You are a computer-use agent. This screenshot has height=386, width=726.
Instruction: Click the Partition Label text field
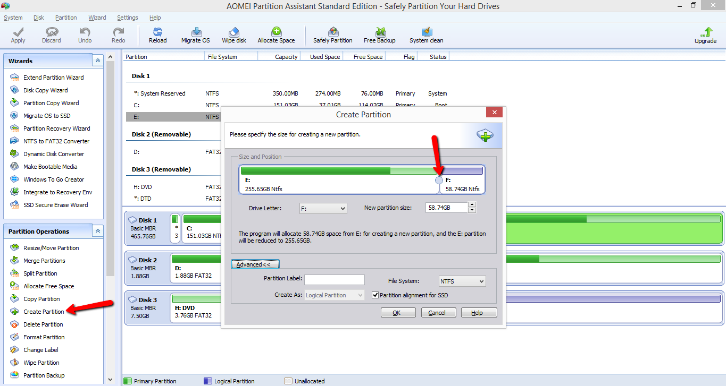pyautogui.click(x=335, y=280)
